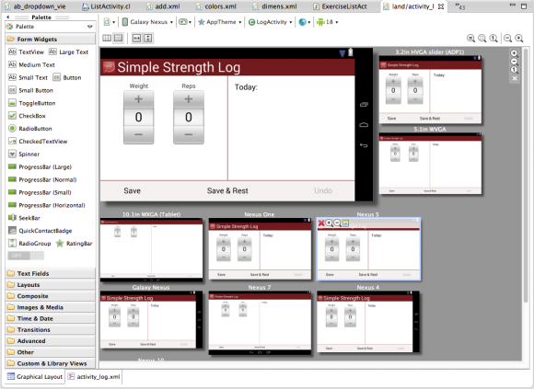Viewport: 534px width, 389px height.
Task: Toggle fill height layout button
Action: click(x=148, y=38)
